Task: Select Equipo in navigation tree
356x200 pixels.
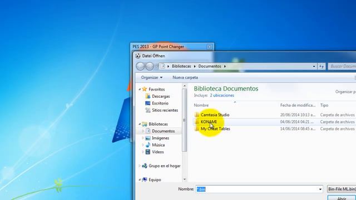Action: (155, 180)
